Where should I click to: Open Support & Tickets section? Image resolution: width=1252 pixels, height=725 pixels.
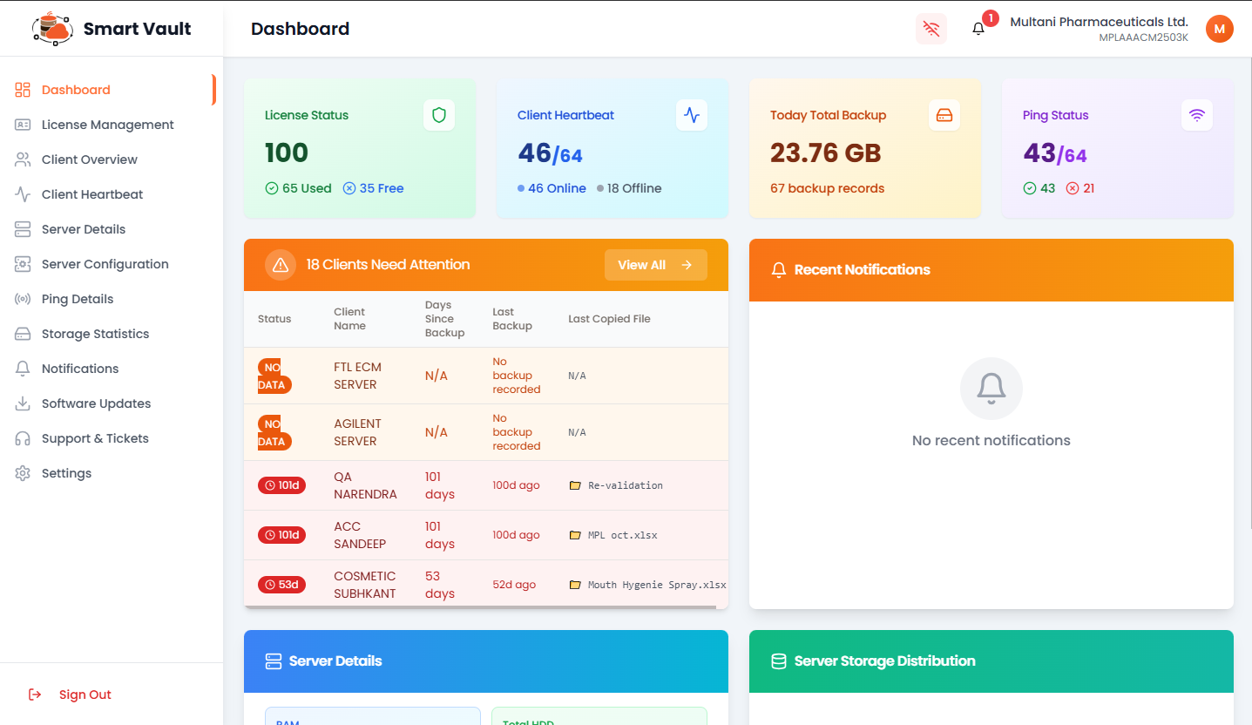point(95,438)
